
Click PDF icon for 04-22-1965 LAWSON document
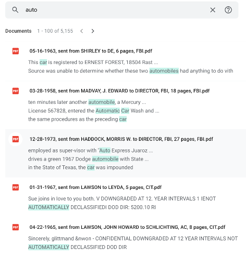click(x=15, y=227)
